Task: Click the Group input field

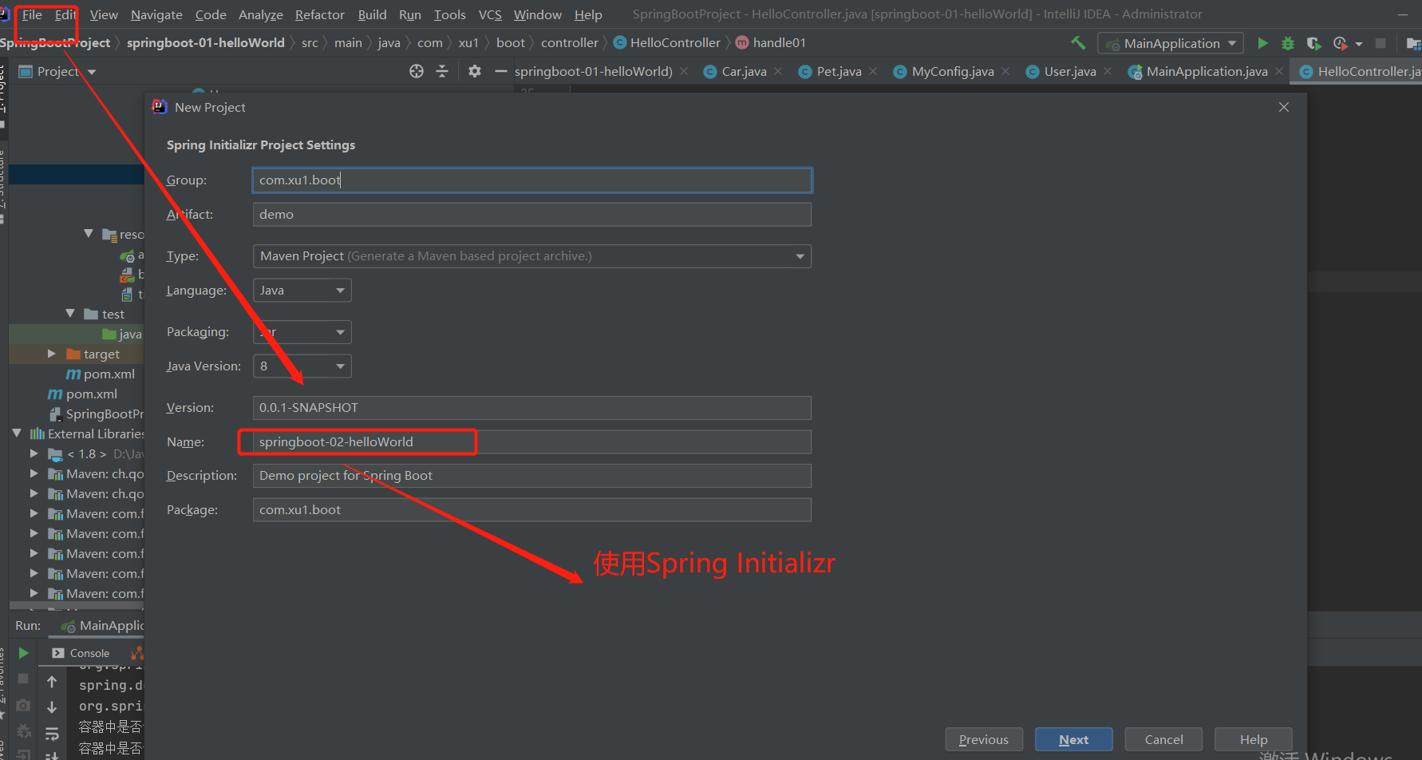Action: click(532, 180)
